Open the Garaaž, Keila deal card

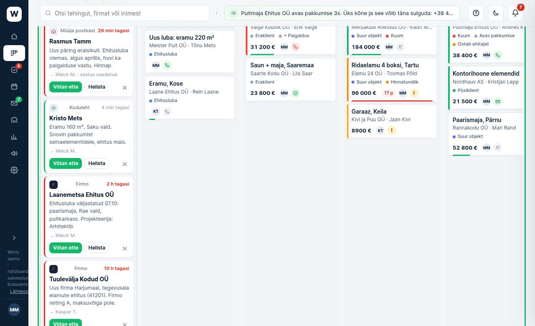[x=392, y=121]
